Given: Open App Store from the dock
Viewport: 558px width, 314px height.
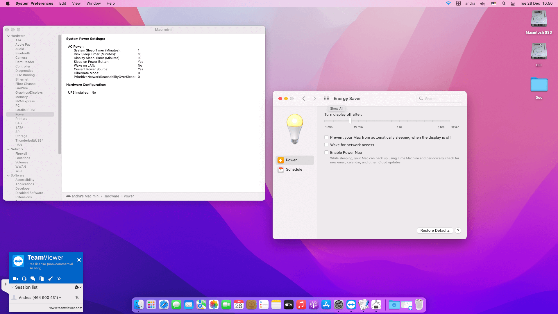Looking at the screenshot, I should tap(326, 305).
